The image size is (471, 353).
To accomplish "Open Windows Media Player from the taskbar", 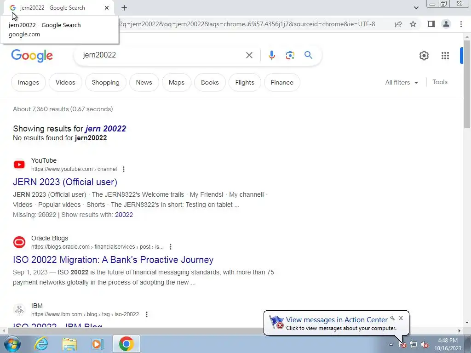I will (97, 344).
